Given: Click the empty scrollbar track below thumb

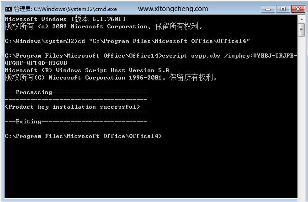Looking at the screenshot, I should click(x=301, y=114).
